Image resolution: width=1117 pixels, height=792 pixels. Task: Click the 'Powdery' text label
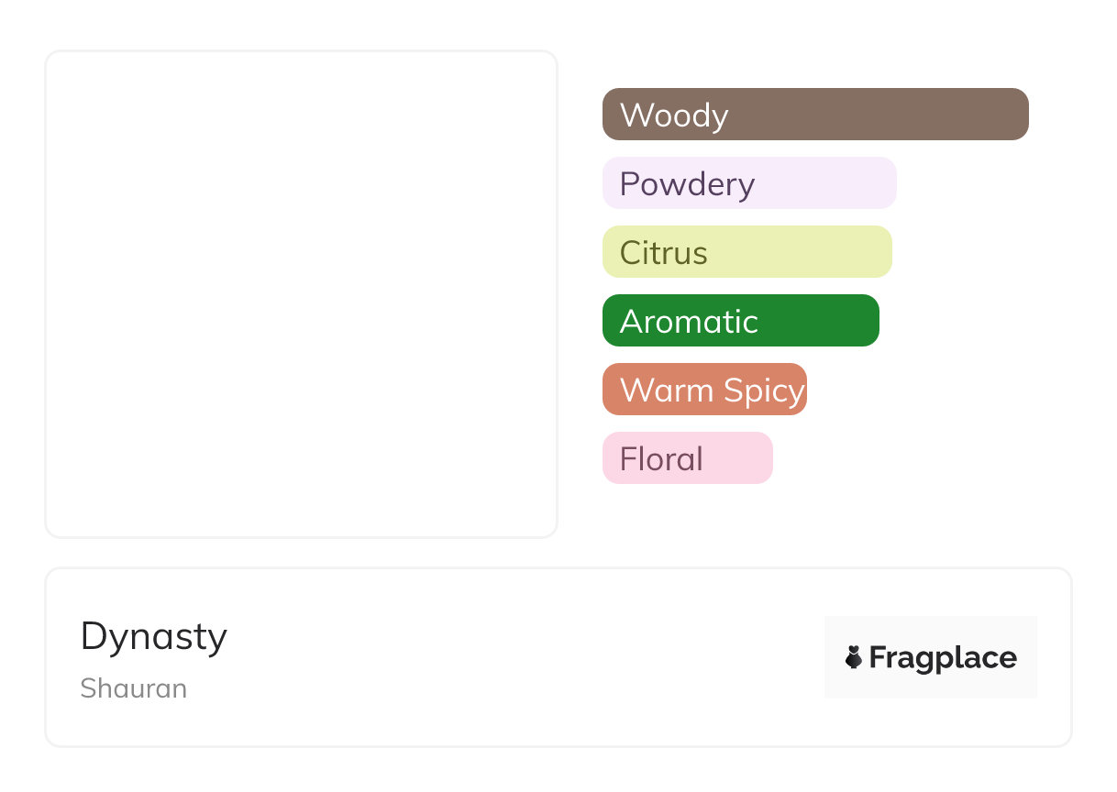point(687,184)
